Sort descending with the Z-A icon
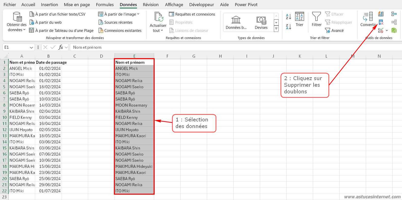 [288, 27]
